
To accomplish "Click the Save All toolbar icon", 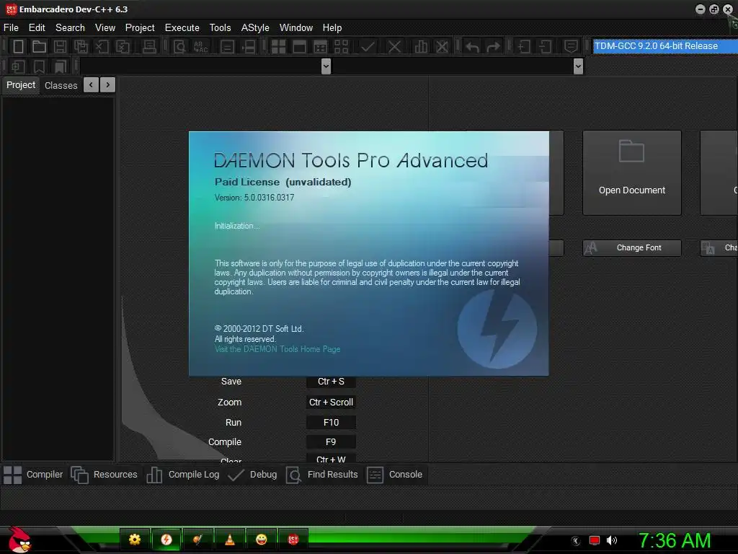I will pos(81,46).
